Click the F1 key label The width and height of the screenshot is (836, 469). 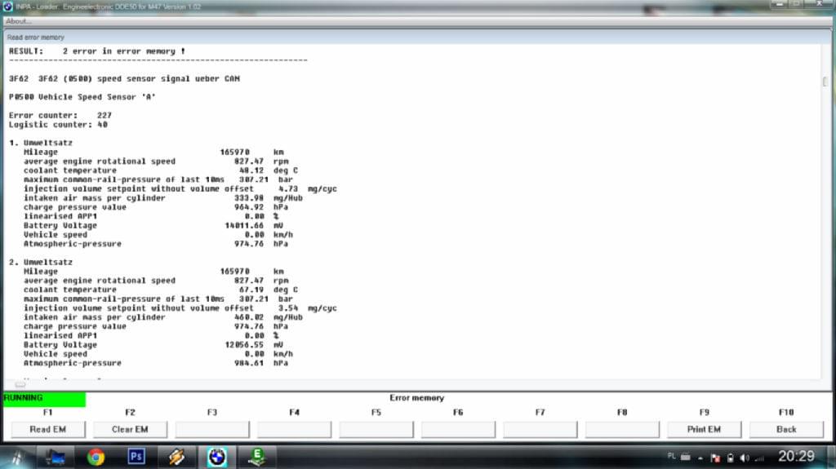[x=48, y=413]
